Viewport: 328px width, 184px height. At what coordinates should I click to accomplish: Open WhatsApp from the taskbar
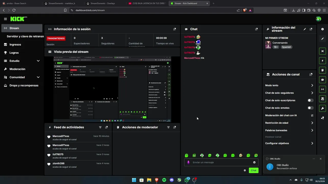(x=187, y=180)
